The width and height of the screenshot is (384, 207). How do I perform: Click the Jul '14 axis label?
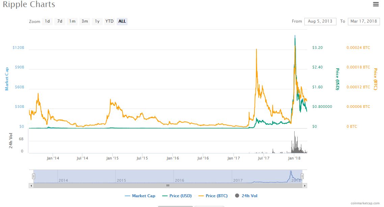tap(82, 158)
